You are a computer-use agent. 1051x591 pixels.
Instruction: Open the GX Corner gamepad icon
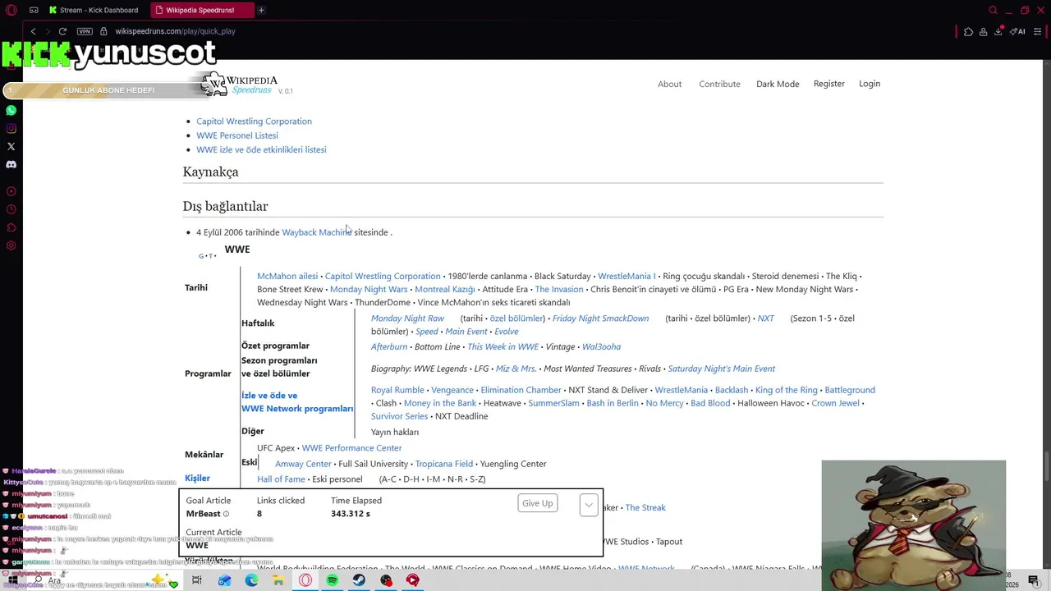click(34, 11)
